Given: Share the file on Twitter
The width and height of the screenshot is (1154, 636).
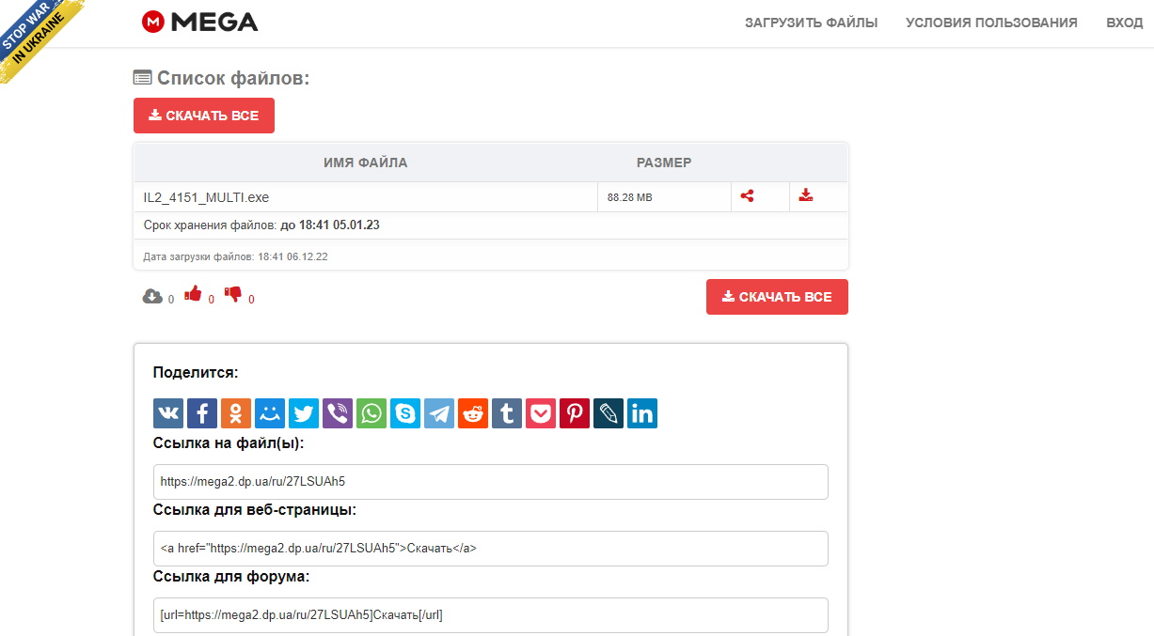Looking at the screenshot, I should click(x=304, y=413).
